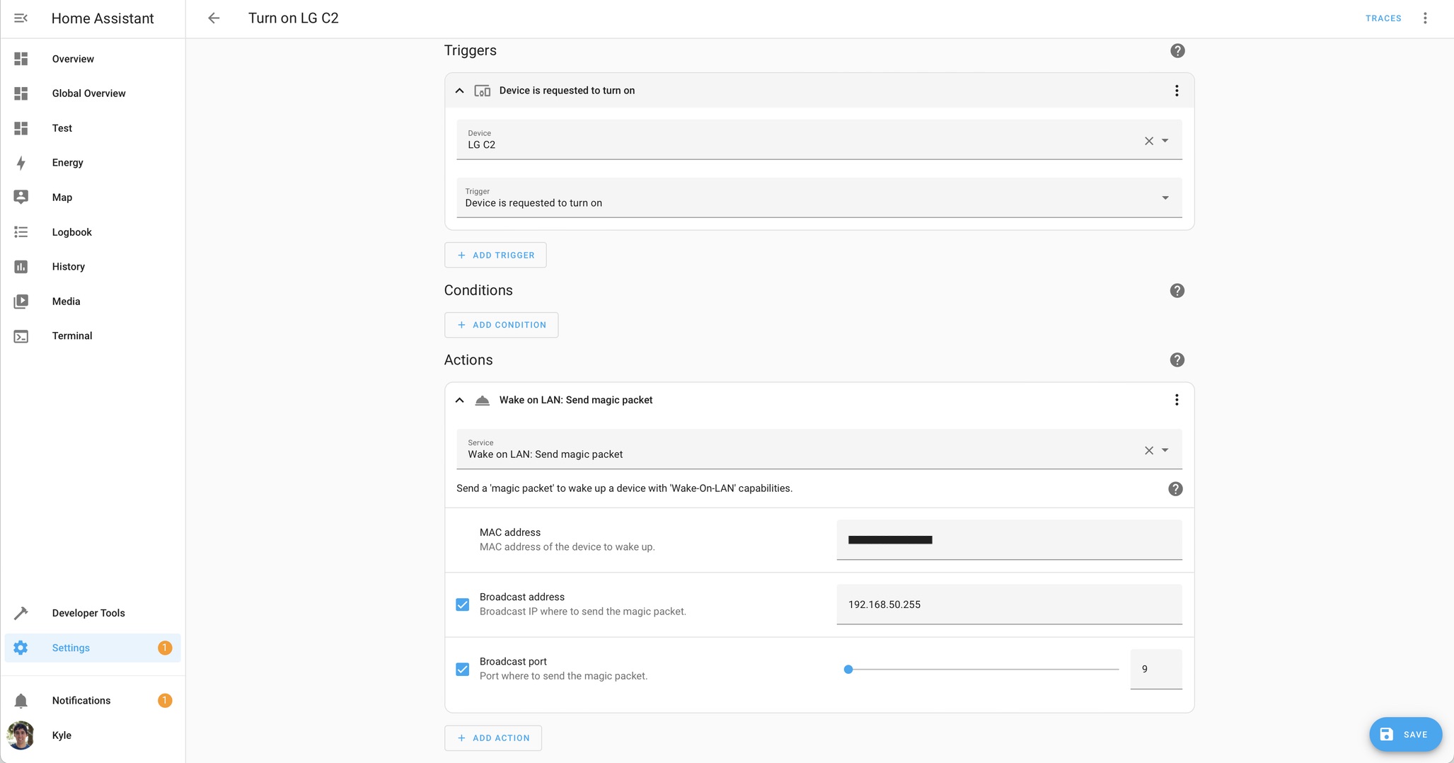The width and height of the screenshot is (1454, 763).
Task: Collapse the sidebar hamburger menu icon
Action: (21, 18)
